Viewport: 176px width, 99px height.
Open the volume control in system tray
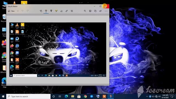pyautogui.click(x=159, y=97)
